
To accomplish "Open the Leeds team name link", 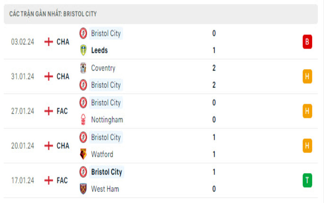I will click(x=100, y=50).
